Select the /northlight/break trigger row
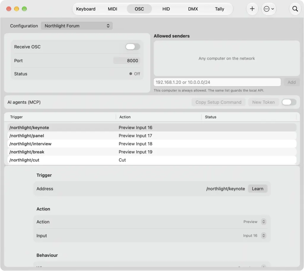 point(152,152)
